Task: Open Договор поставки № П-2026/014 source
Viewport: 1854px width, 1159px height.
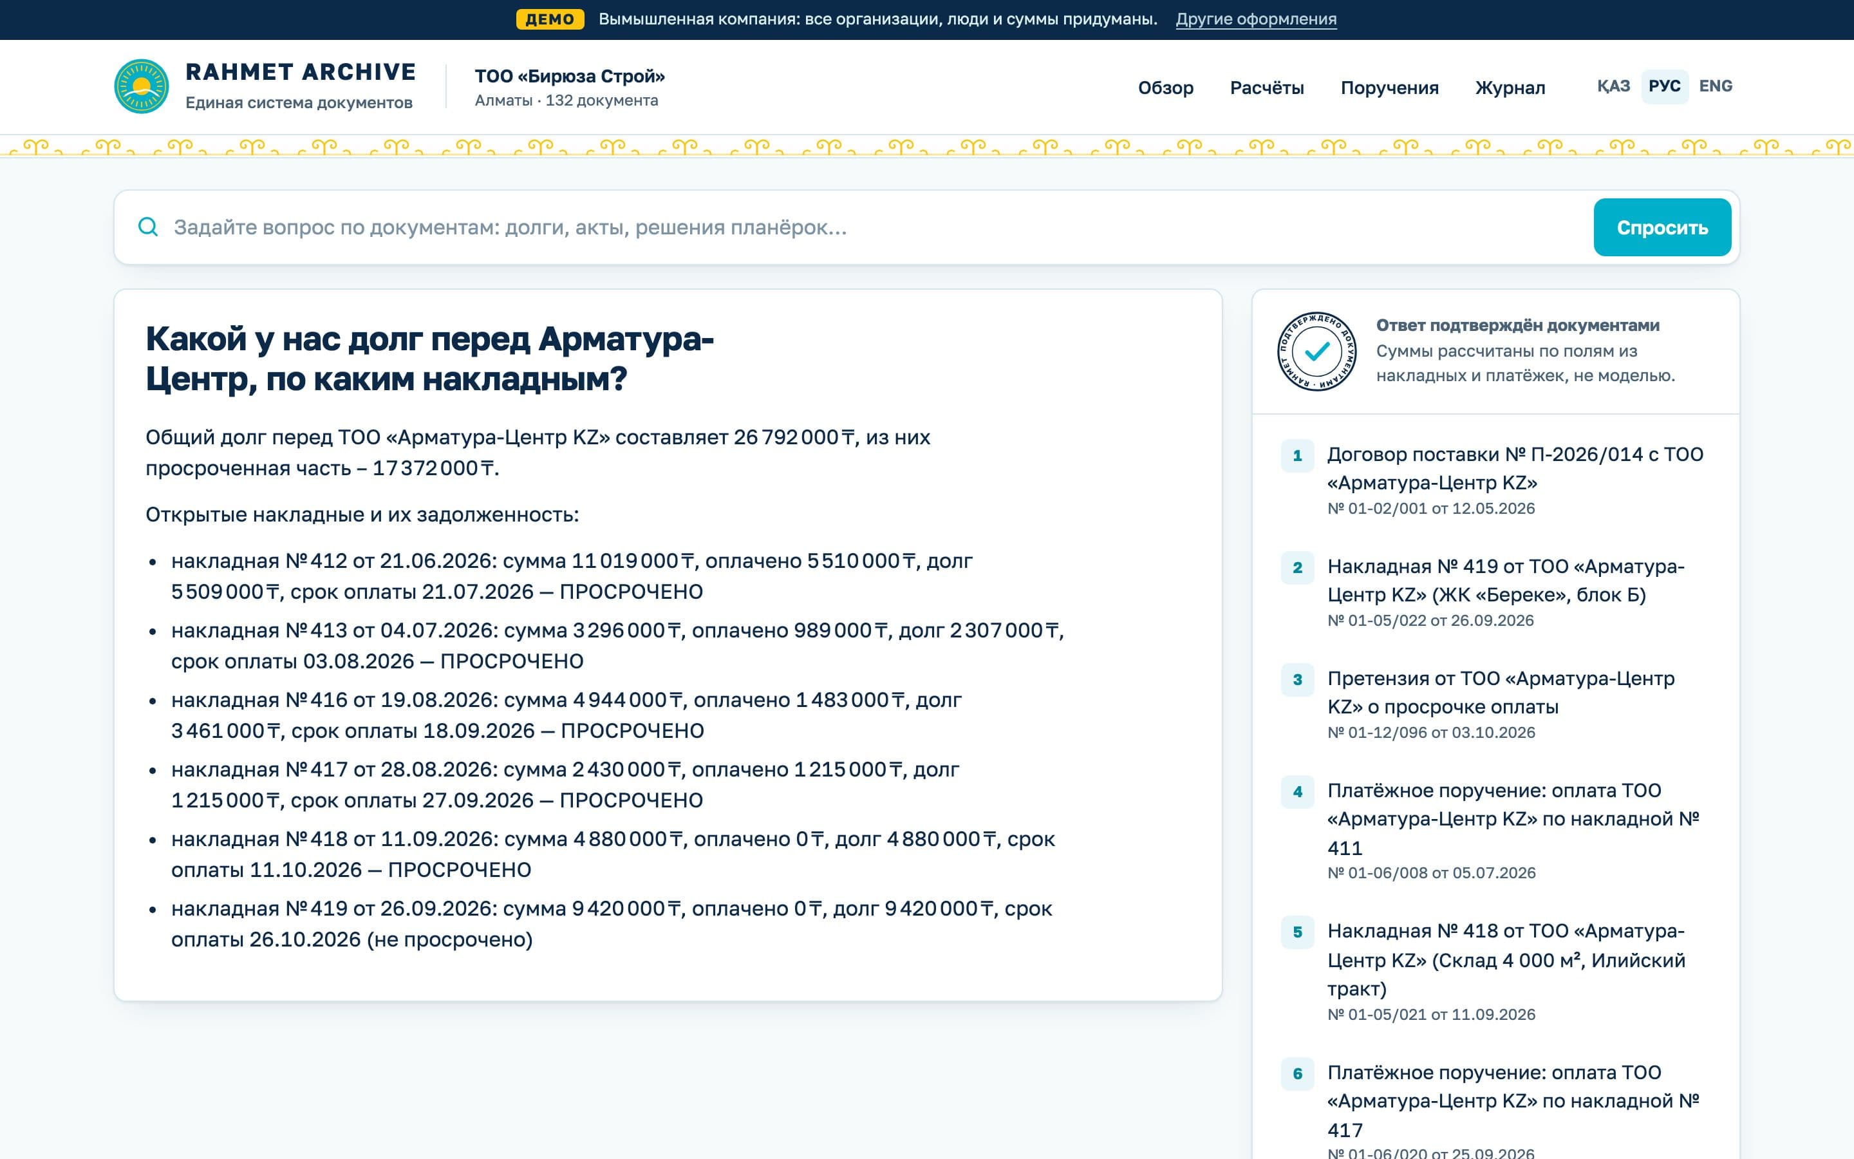Action: [x=1515, y=468]
